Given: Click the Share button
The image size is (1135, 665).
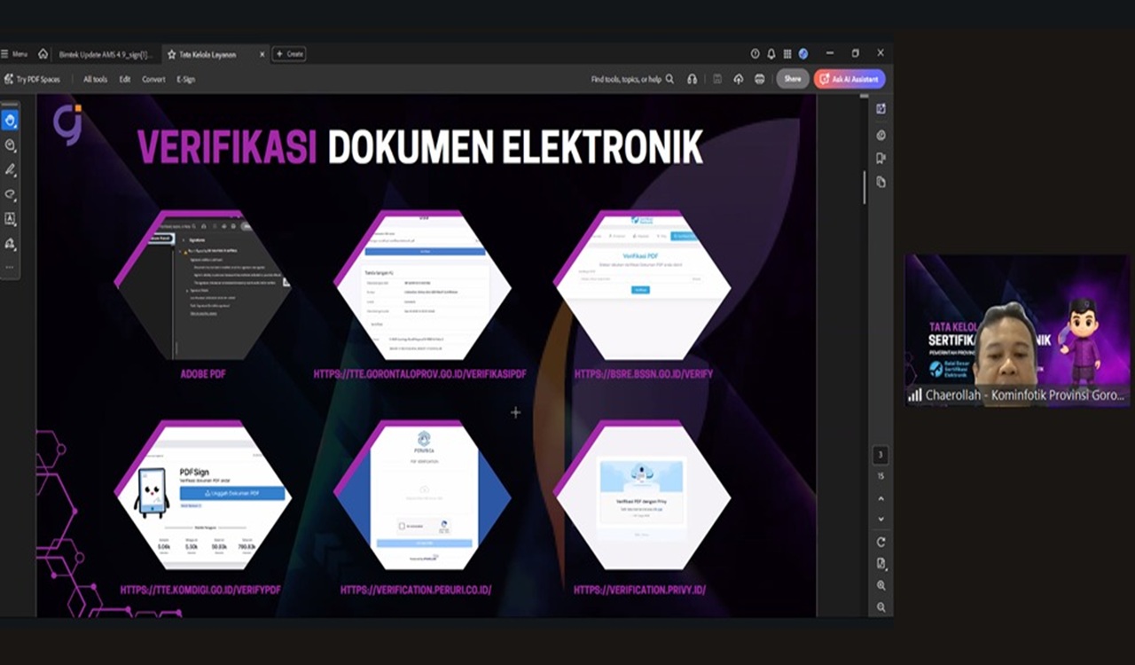Looking at the screenshot, I should pos(793,79).
